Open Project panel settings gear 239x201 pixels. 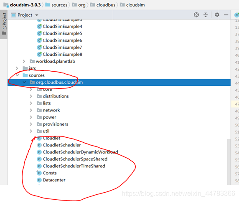pyautogui.click(x=217, y=15)
